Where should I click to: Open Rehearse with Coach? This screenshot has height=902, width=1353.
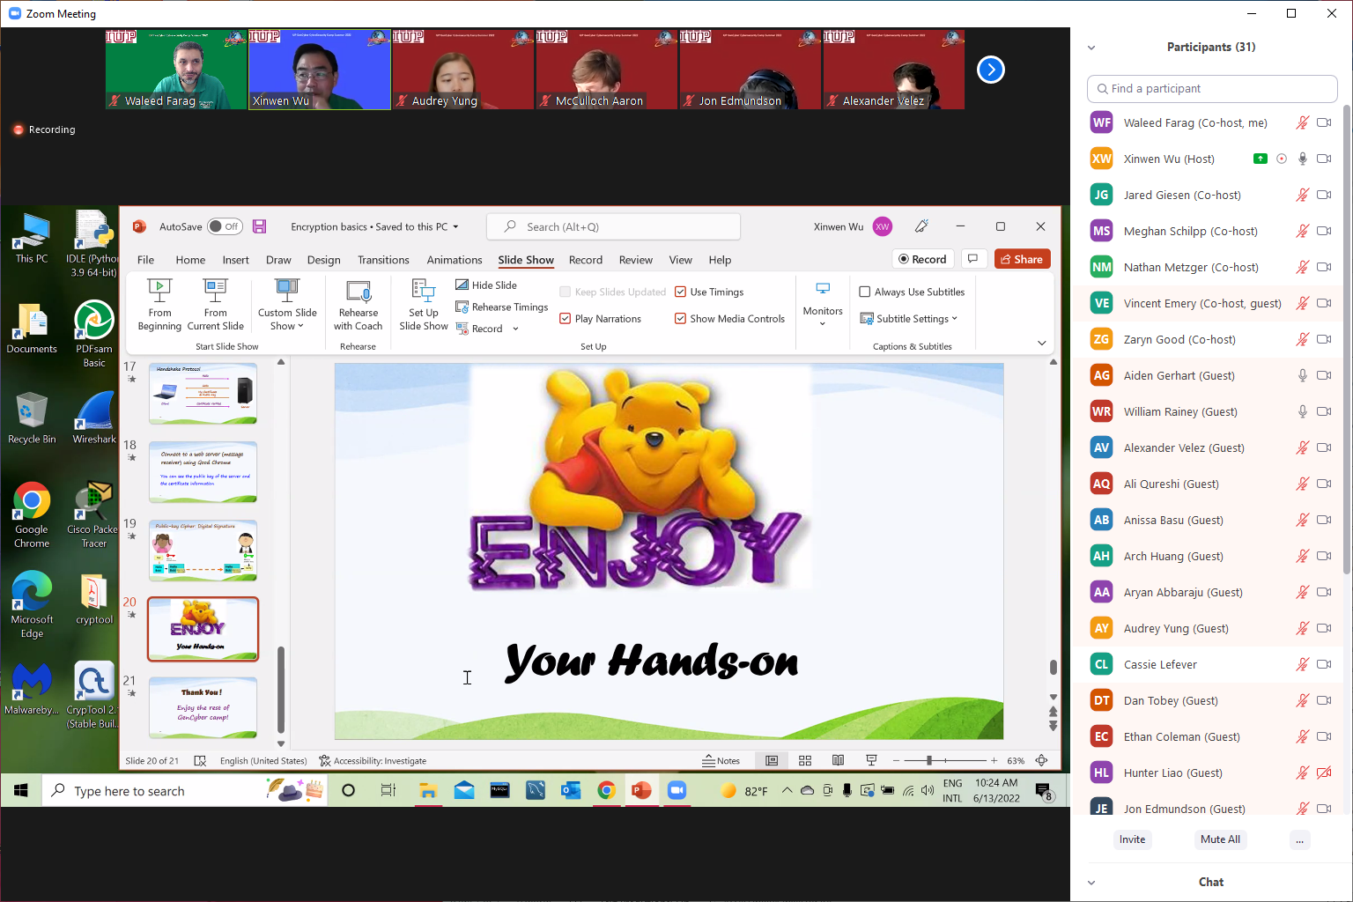(x=358, y=305)
